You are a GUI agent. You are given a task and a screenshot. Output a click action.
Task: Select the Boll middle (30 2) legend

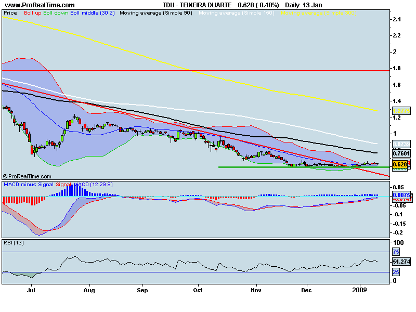coord(93,13)
